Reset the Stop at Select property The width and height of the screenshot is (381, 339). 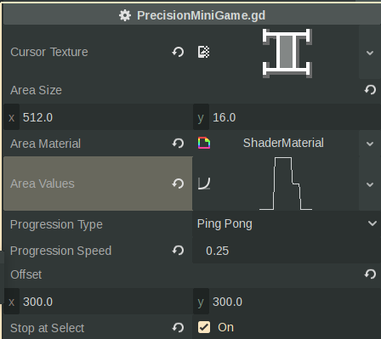pos(178,328)
